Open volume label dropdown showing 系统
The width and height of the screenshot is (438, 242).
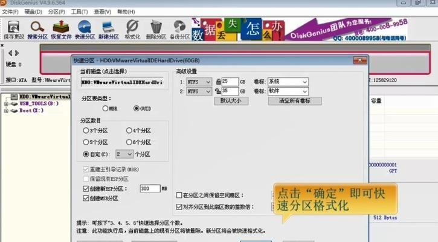click(288, 82)
